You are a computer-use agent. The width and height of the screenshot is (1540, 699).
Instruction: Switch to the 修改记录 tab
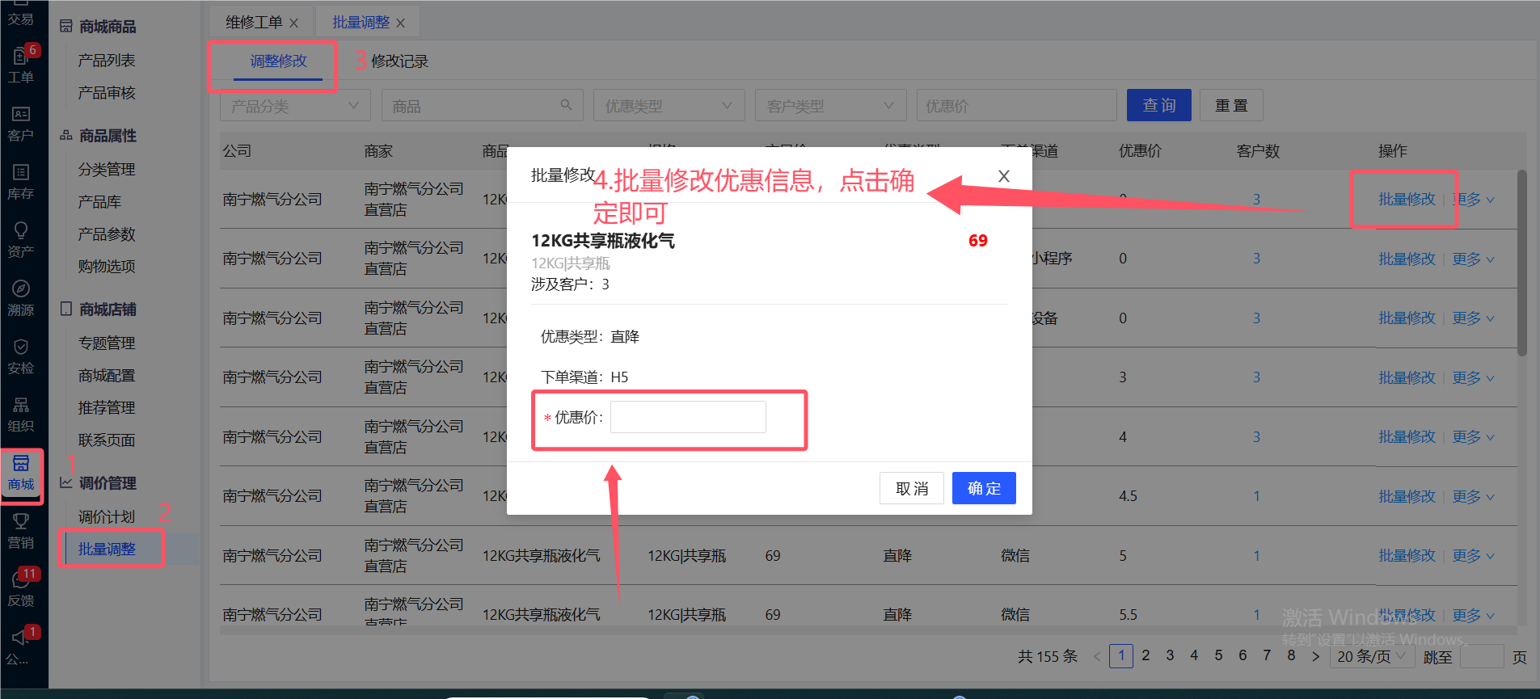tap(399, 61)
